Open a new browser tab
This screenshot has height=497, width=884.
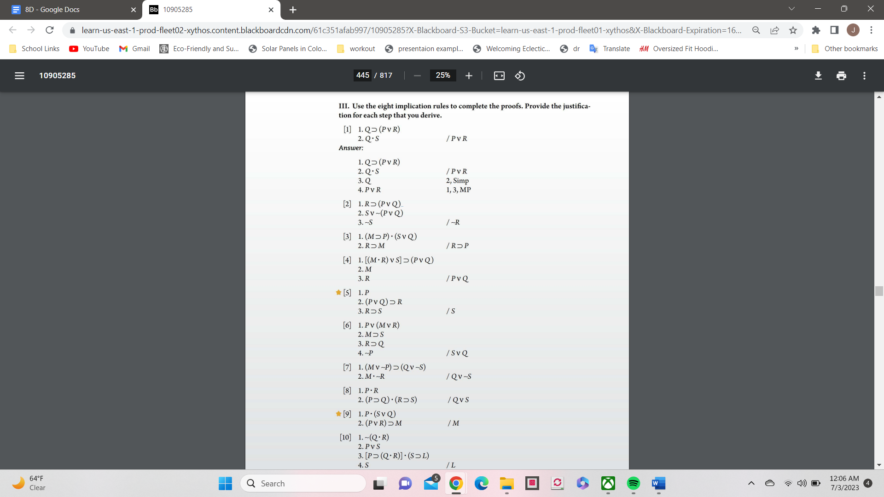(x=293, y=9)
